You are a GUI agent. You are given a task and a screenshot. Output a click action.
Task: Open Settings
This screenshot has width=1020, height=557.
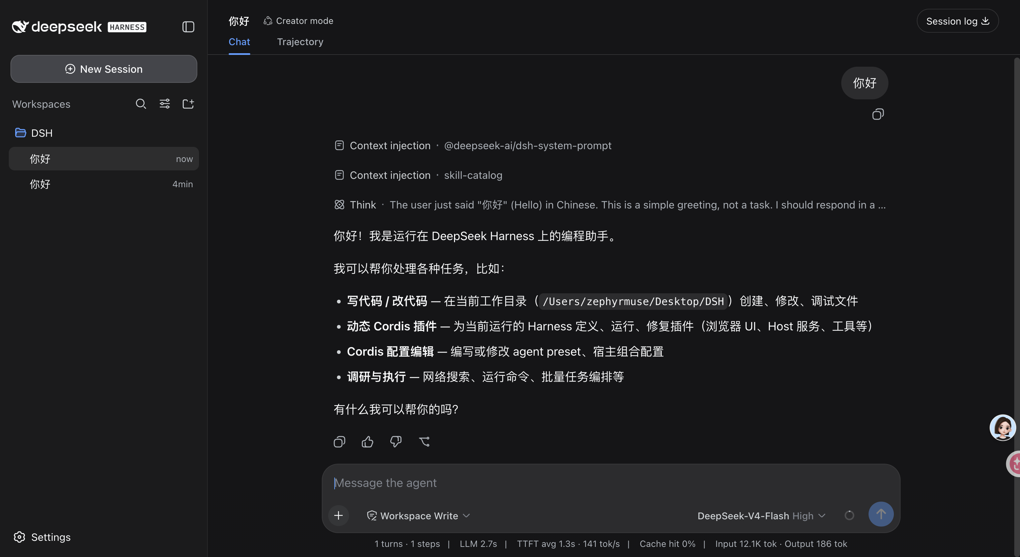pyautogui.click(x=42, y=537)
